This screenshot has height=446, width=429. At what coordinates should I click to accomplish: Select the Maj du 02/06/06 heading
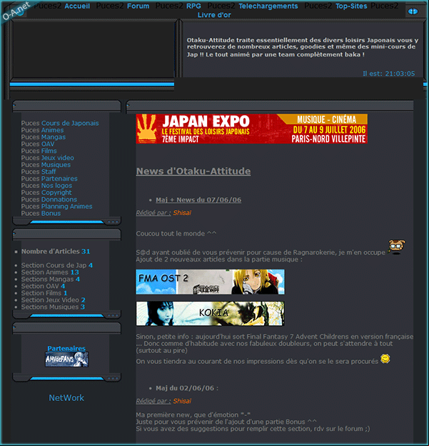[x=186, y=388]
